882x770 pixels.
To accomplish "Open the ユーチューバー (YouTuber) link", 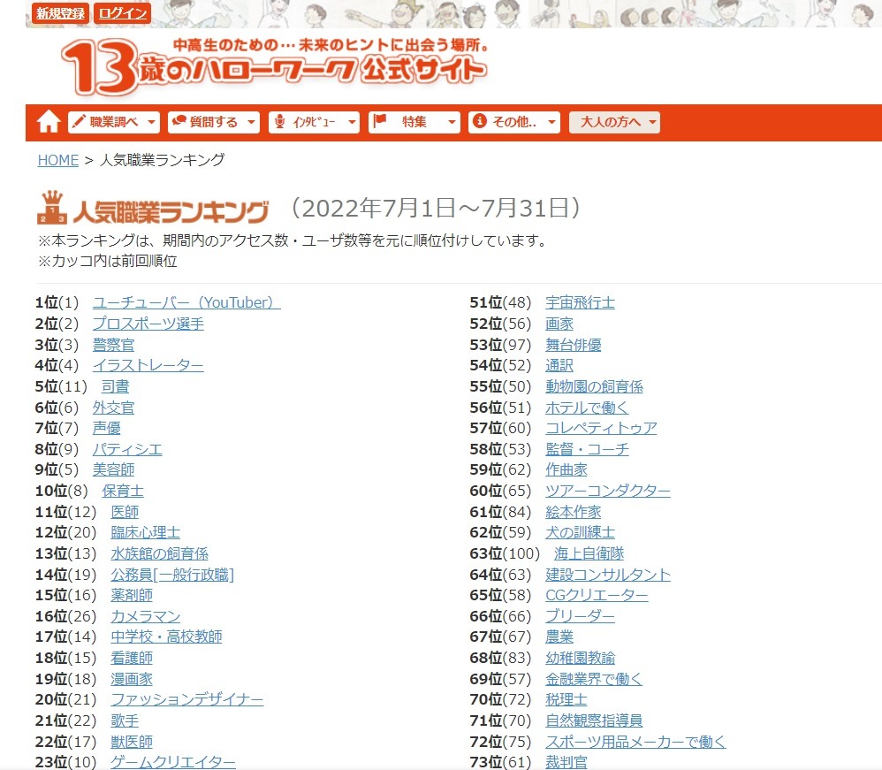I will 186,303.
